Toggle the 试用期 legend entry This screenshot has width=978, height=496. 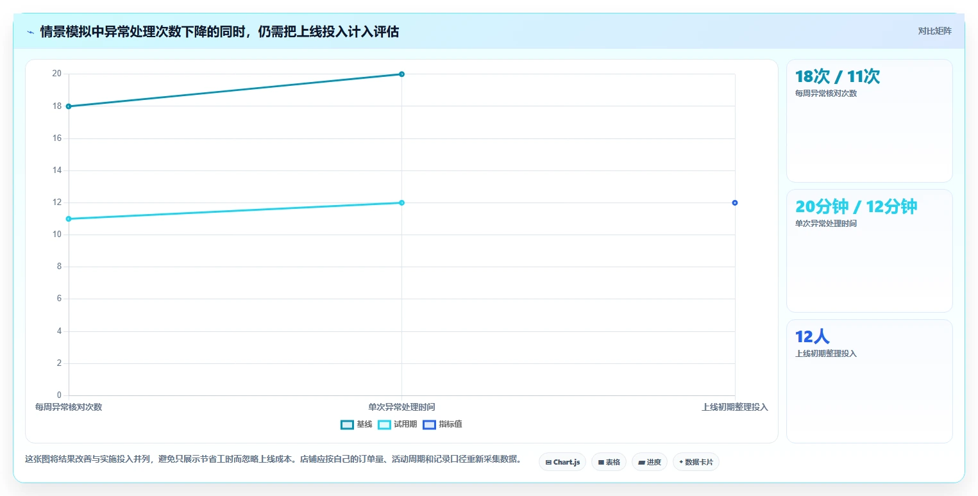pyautogui.click(x=398, y=424)
